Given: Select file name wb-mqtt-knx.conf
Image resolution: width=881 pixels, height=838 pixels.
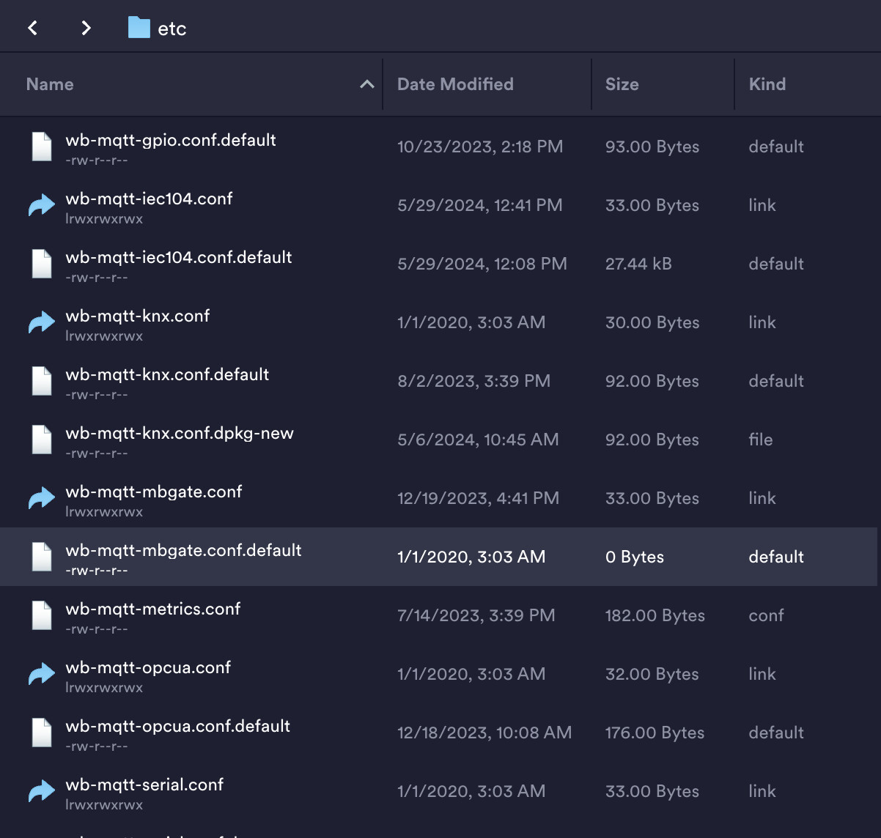Looking at the screenshot, I should (x=138, y=316).
